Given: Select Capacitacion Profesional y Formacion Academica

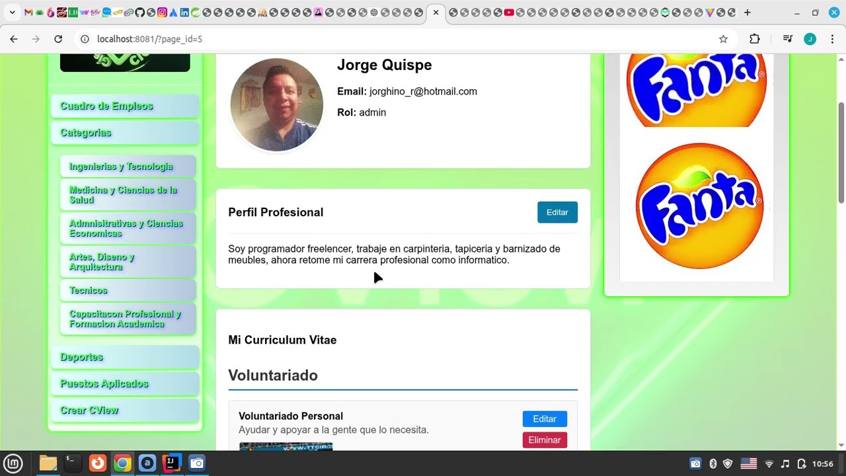Looking at the screenshot, I should pos(128,319).
